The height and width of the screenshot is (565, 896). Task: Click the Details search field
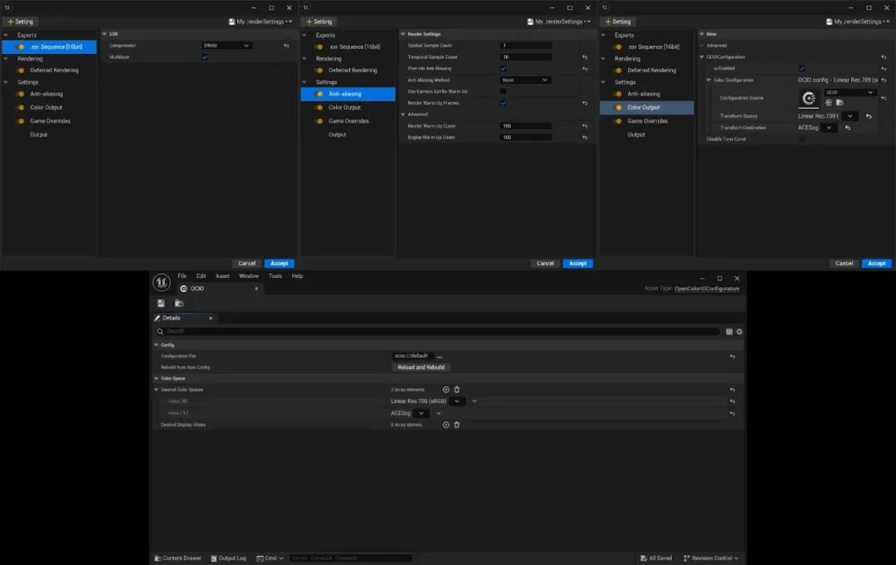click(x=437, y=331)
